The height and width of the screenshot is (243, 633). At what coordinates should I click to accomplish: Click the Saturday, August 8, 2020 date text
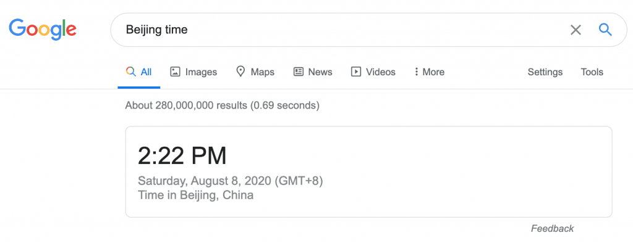(x=204, y=181)
